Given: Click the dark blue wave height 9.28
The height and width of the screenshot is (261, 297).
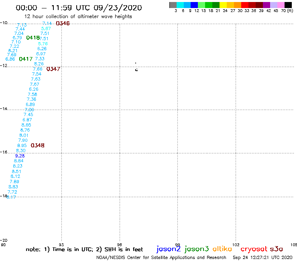Looking at the screenshot, I should pyautogui.click(x=20, y=156).
